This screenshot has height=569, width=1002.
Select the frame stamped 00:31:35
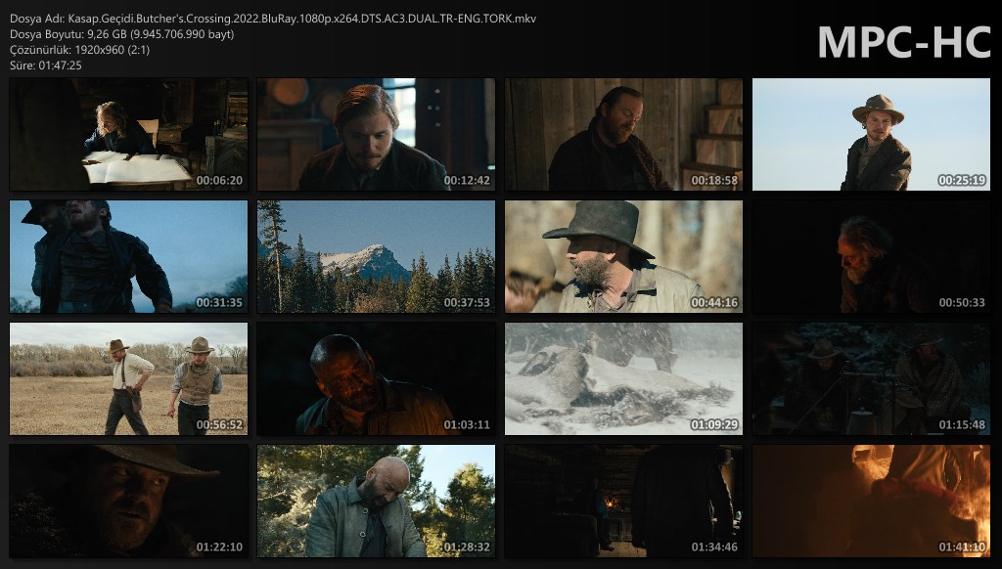128,257
